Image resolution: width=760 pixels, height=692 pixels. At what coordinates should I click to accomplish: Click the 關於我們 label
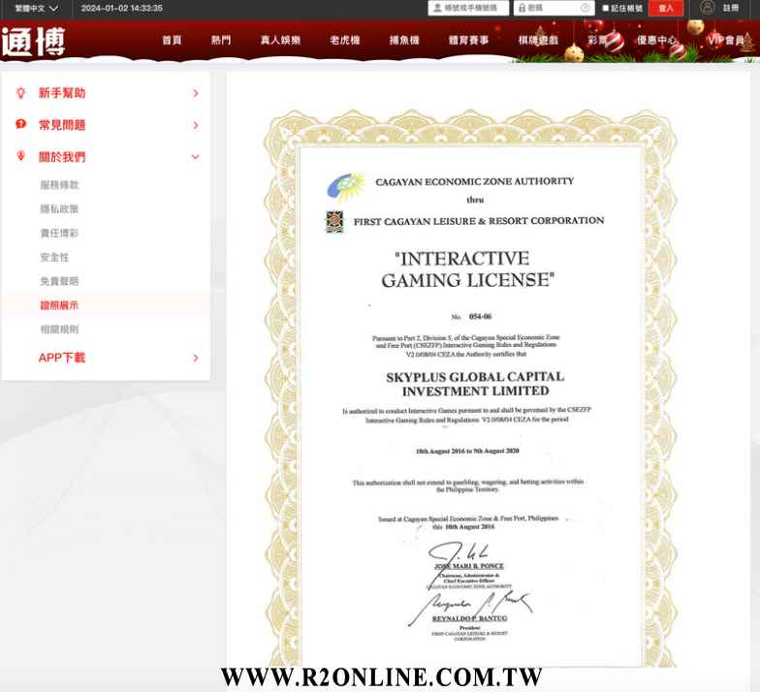[62, 157]
